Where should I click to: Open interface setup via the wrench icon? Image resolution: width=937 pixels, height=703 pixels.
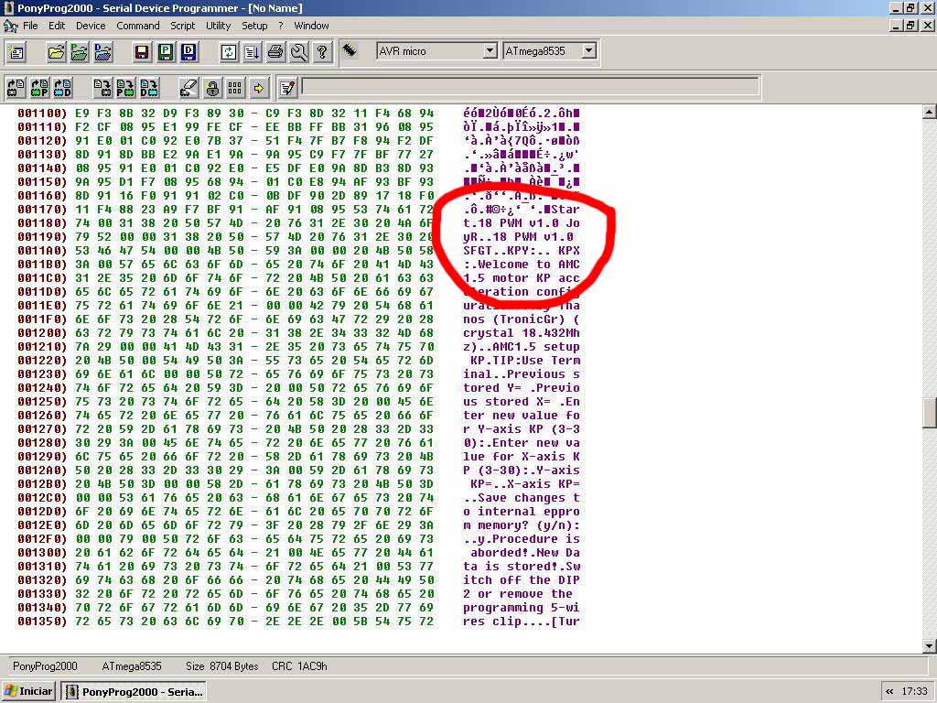click(x=299, y=52)
